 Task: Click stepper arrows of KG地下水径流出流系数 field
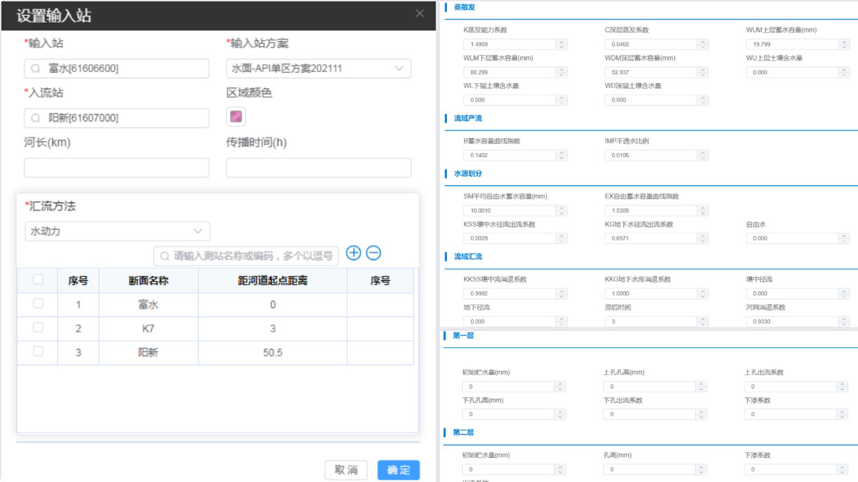point(703,238)
